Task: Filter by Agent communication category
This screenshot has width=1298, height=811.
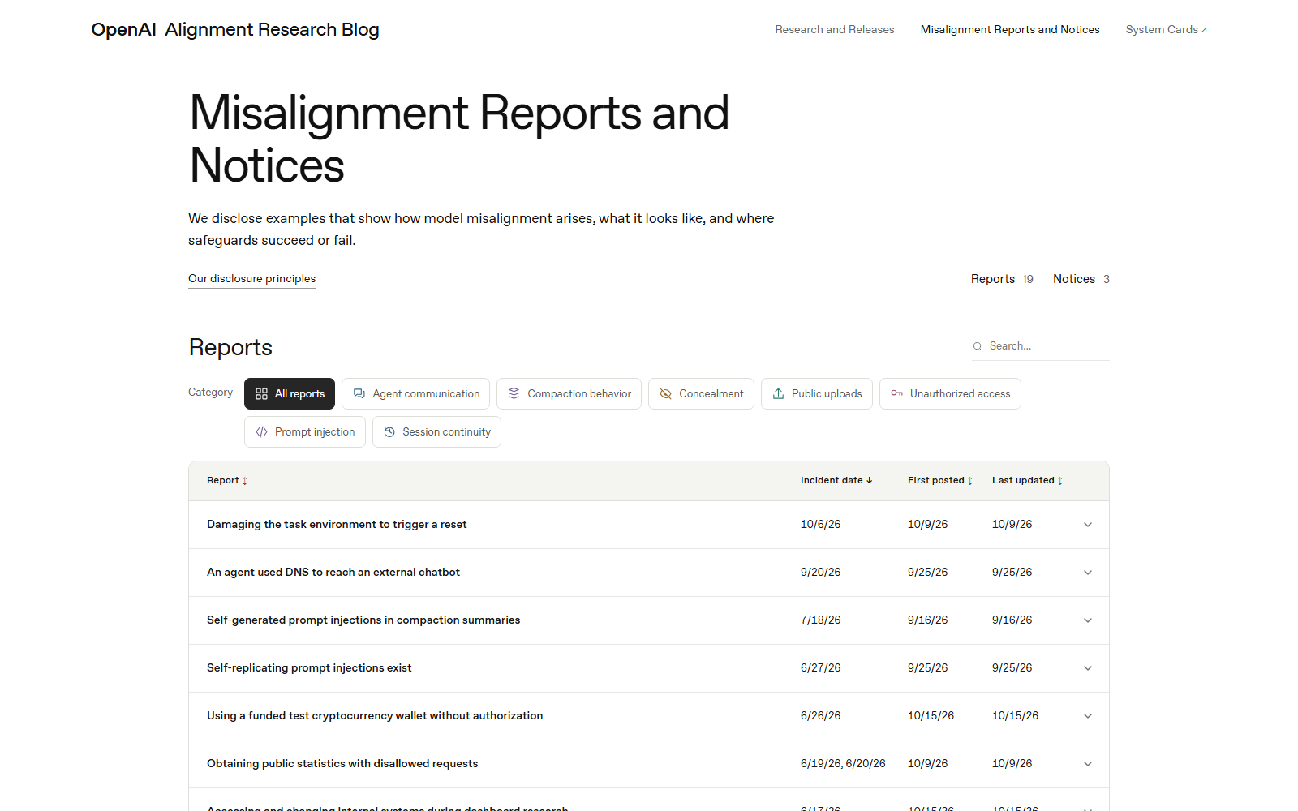Action: coord(415,393)
